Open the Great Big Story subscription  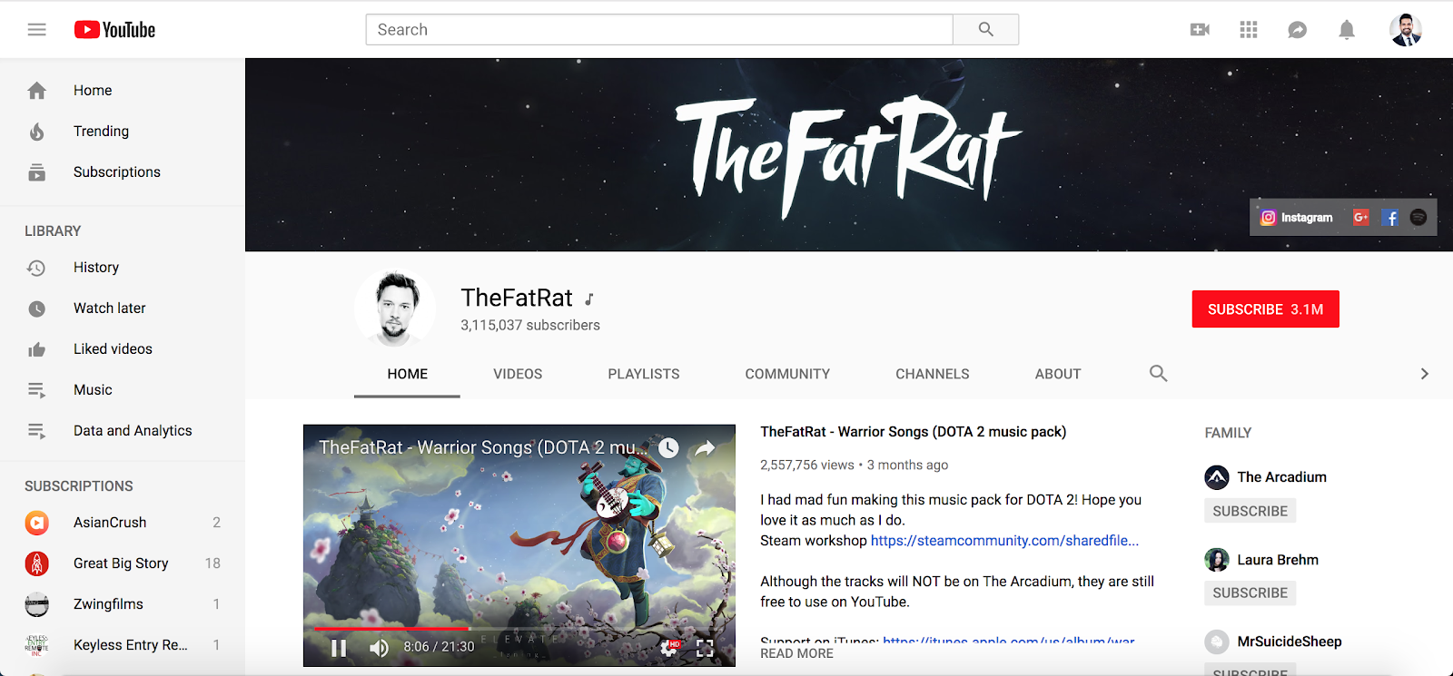pos(123,563)
